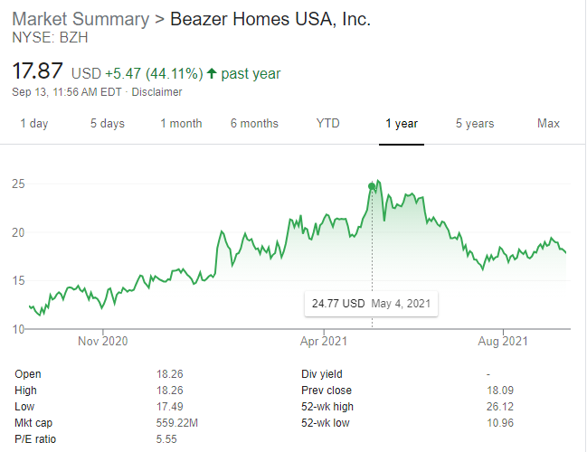
Task: Click the 17.87 current price
Action: [x=37, y=71]
